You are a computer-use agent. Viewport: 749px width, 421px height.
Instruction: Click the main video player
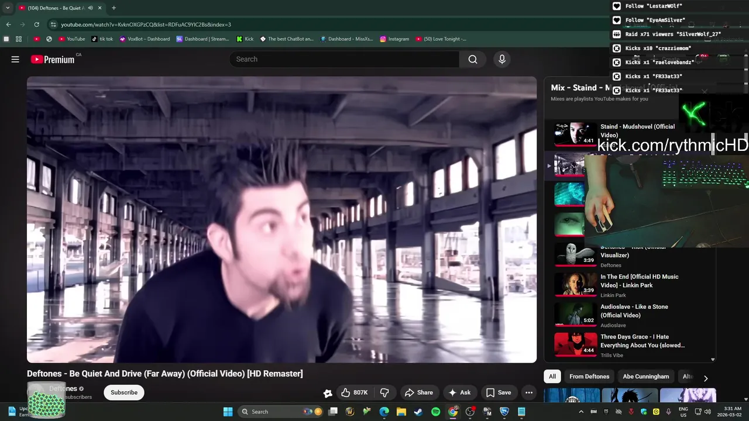click(281, 219)
